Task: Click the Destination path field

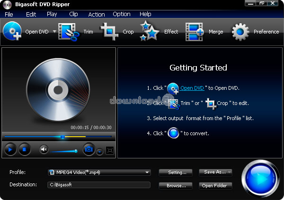Action: [x=99, y=185]
